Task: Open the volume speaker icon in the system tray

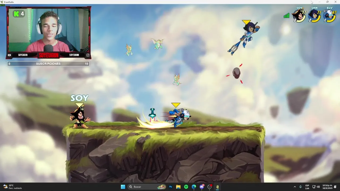Action: (x=318, y=187)
